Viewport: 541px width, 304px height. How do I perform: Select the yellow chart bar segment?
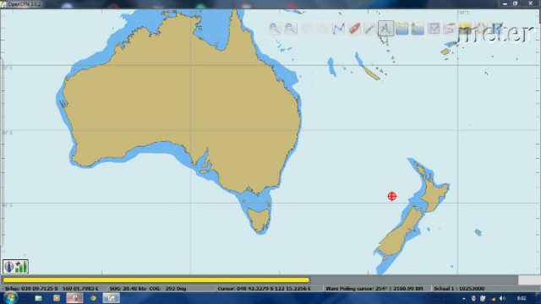(156, 280)
